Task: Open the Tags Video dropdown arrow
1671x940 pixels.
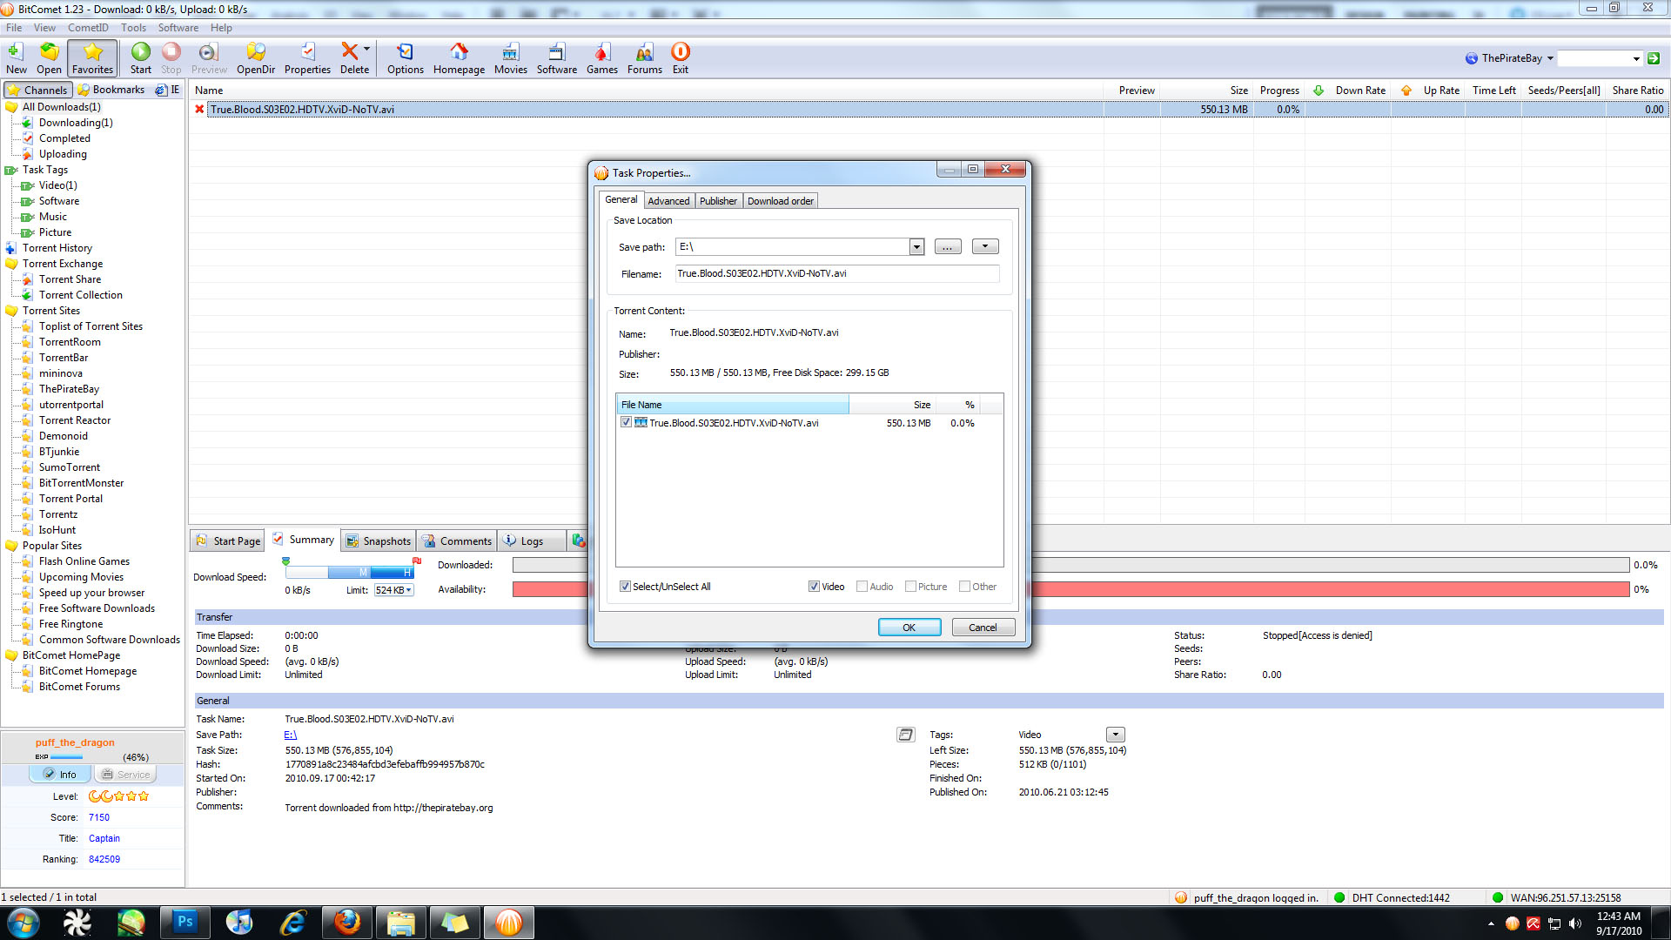Action: [1116, 735]
